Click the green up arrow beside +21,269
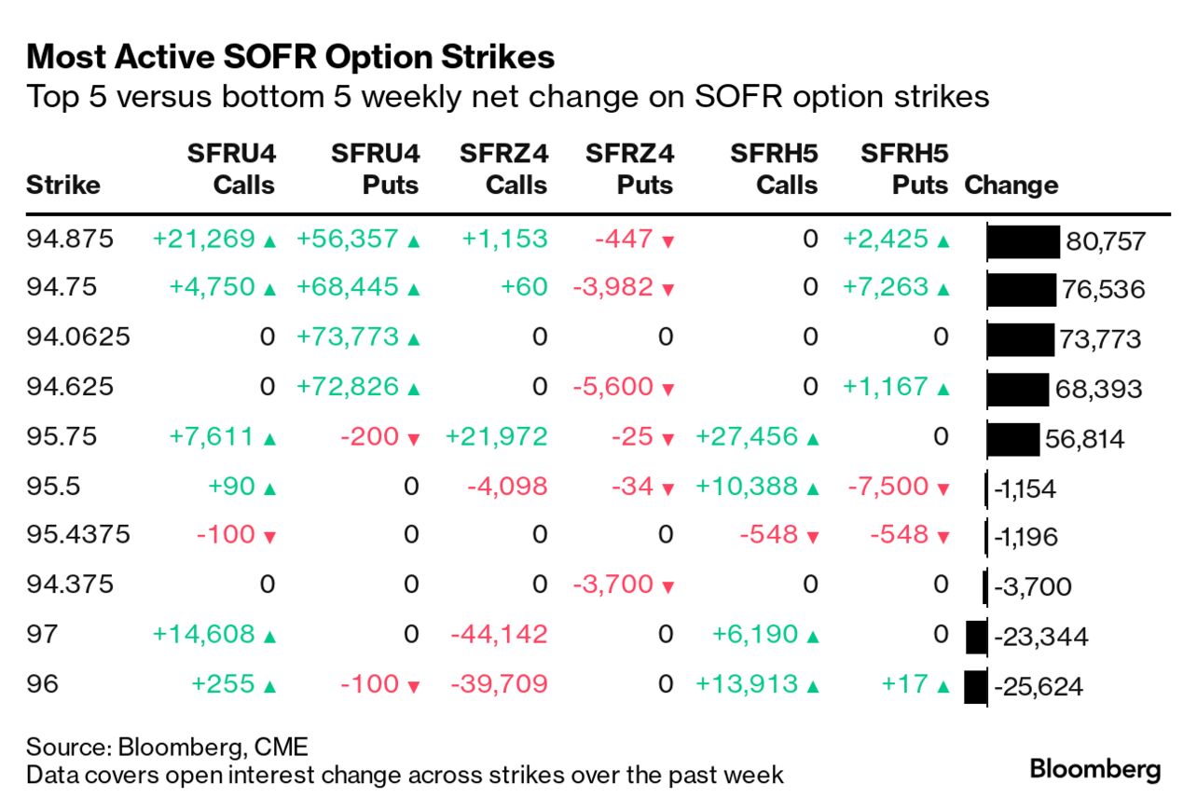Viewport: 1197px width, 811px height. click(x=270, y=241)
